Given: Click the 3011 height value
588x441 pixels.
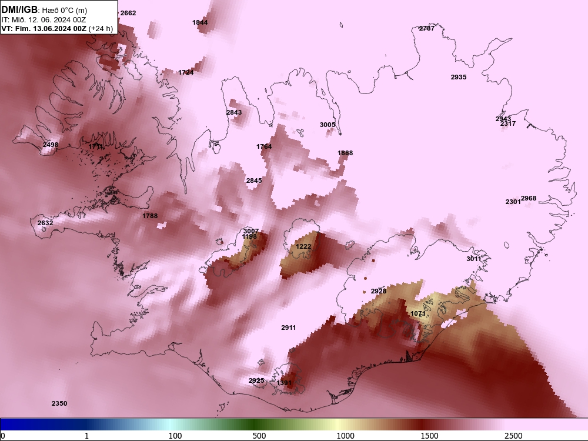Looking at the screenshot, I should click(x=473, y=259).
